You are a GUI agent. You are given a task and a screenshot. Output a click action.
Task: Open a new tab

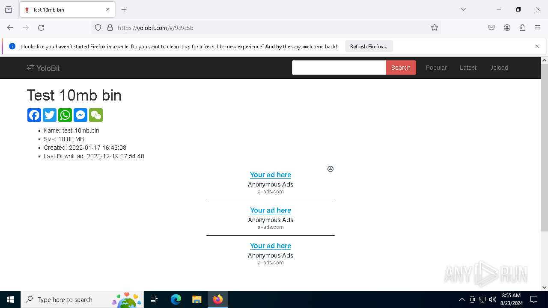(124, 9)
